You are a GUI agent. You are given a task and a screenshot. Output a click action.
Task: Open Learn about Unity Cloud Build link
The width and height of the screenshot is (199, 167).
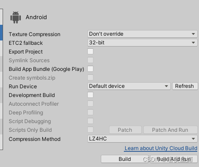tap(161, 148)
